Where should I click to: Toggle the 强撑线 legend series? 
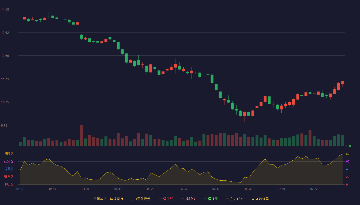point(211,199)
